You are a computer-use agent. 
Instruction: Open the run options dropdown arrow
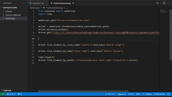pyautogui.click(x=160, y=3)
